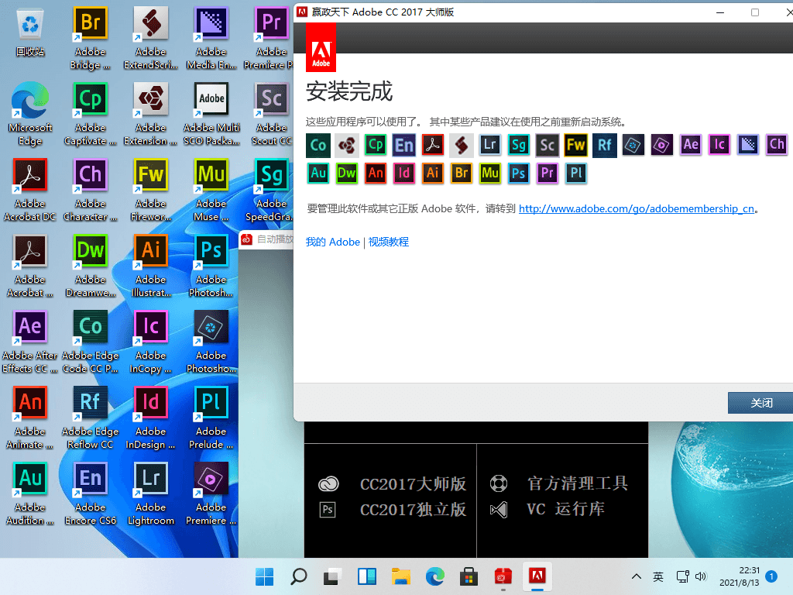793x595 pixels.
Task: Click the En icon in installed apps list
Action: point(404,145)
